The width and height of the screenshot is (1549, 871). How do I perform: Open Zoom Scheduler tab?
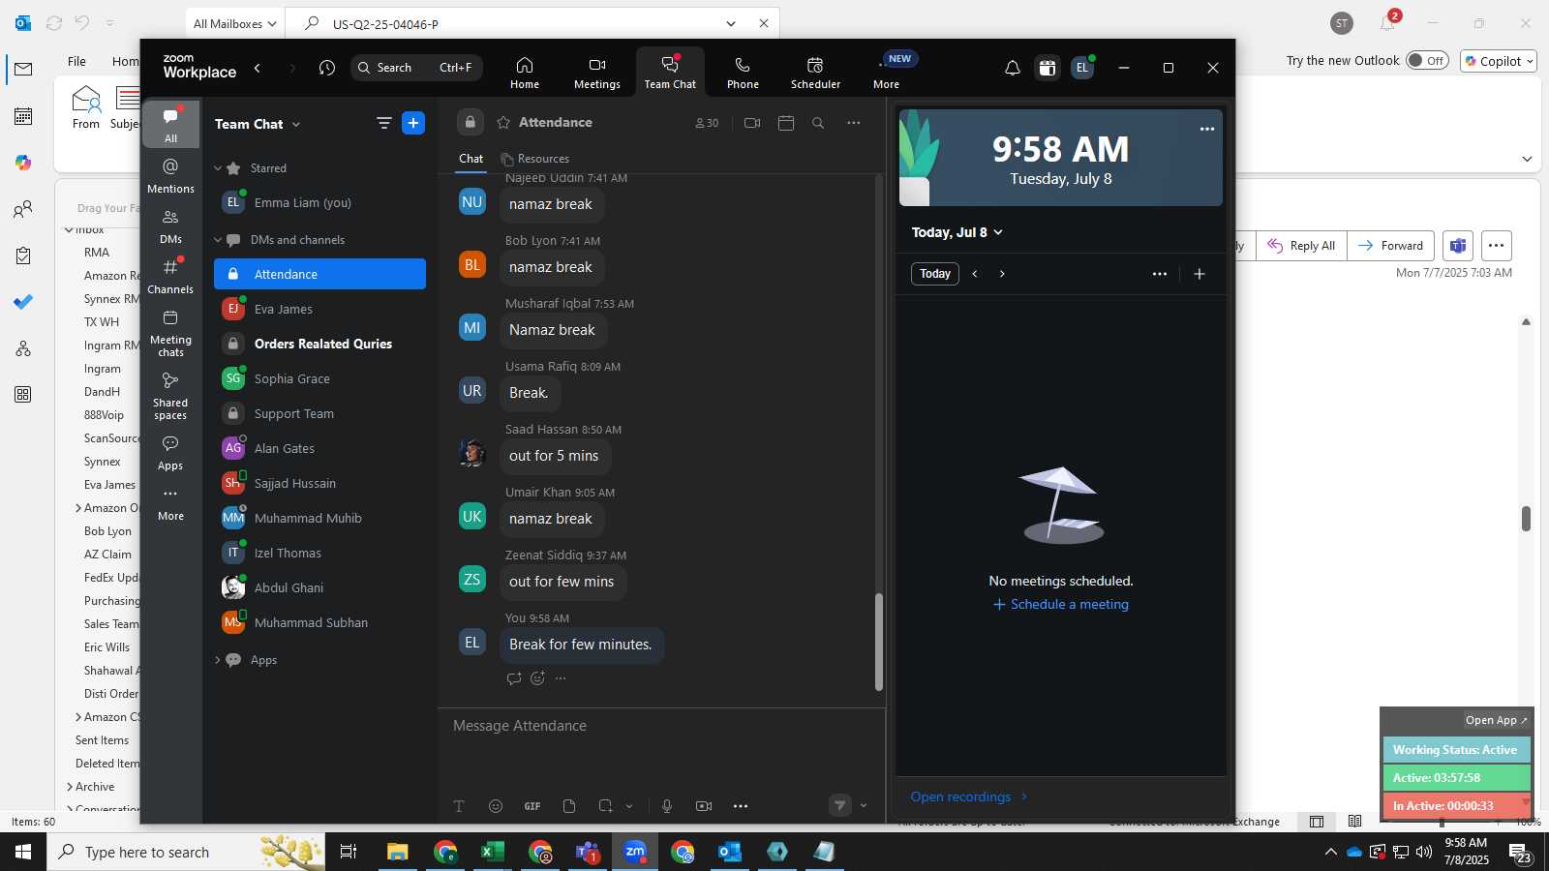coord(815,73)
